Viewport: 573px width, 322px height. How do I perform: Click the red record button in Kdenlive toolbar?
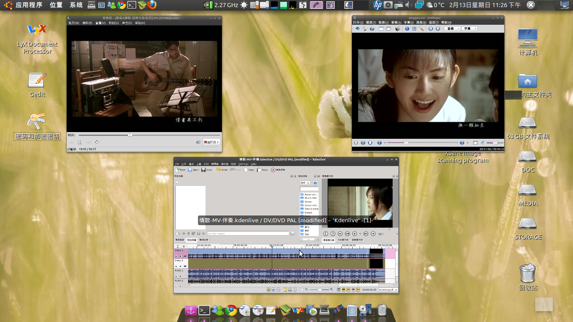[x=273, y=170]
